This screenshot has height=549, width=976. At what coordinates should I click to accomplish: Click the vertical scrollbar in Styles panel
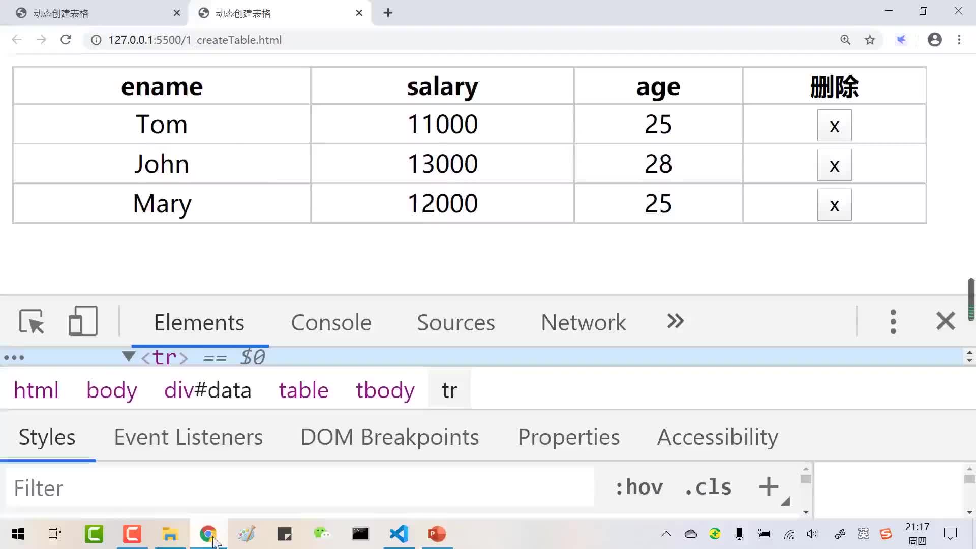coord(805,480)
